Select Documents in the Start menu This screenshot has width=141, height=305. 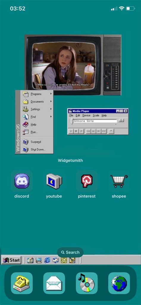[x=37, y=102]
